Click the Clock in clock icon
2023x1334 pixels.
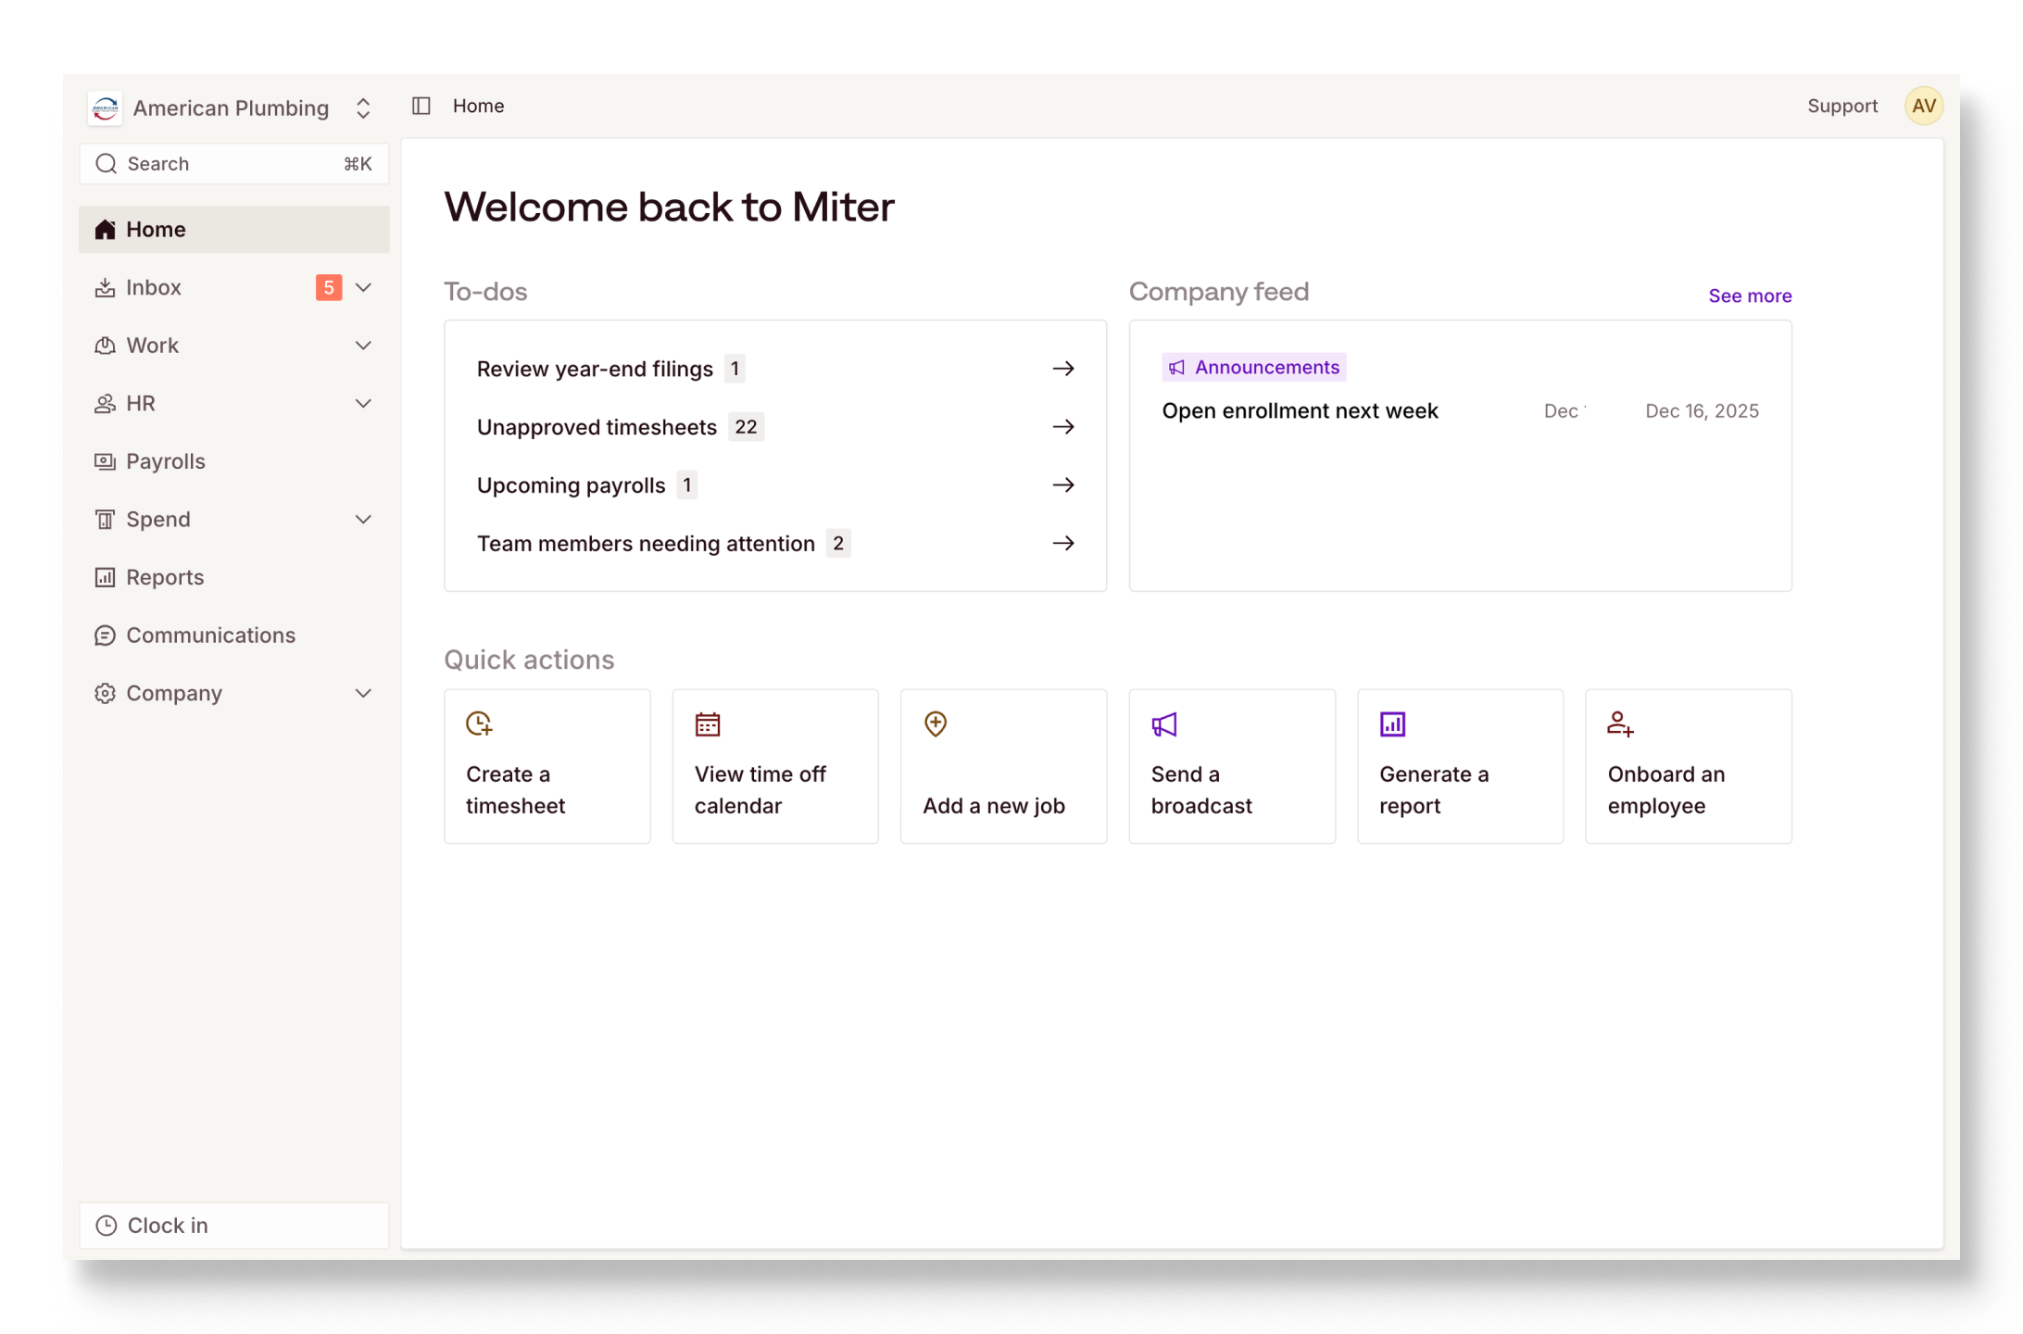coord(107,1226)
